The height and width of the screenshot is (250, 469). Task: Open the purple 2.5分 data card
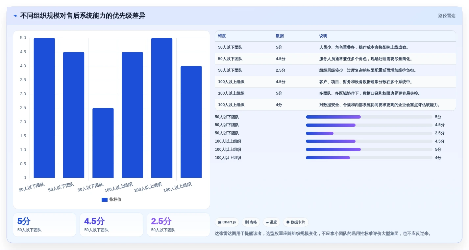[x=178, y=225]
